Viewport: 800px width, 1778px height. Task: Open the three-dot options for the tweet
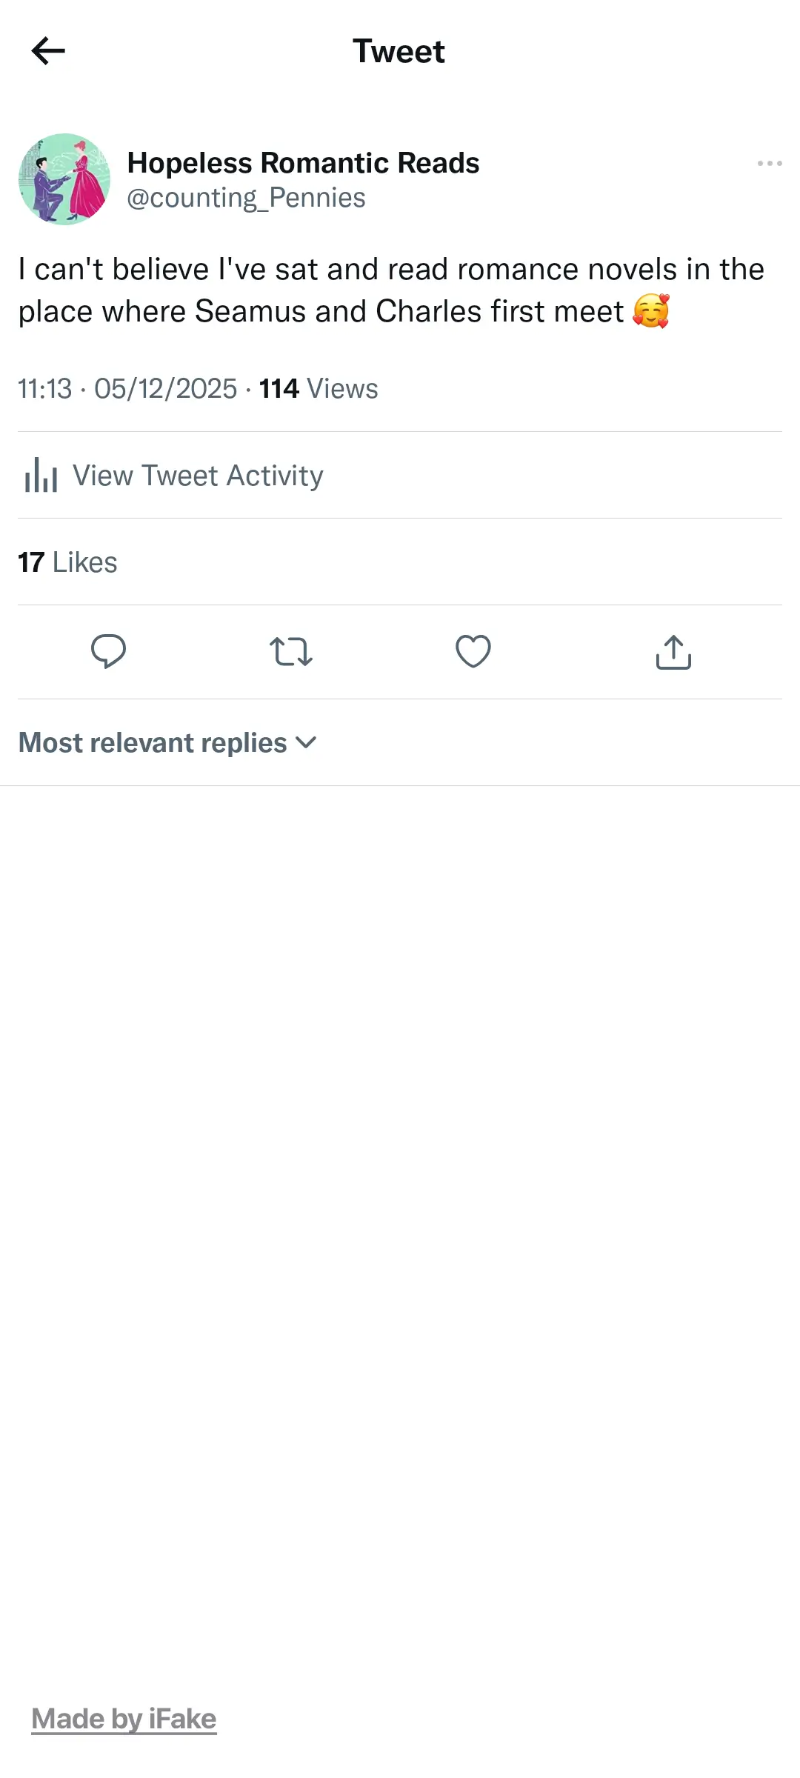(x=768, y=163)
